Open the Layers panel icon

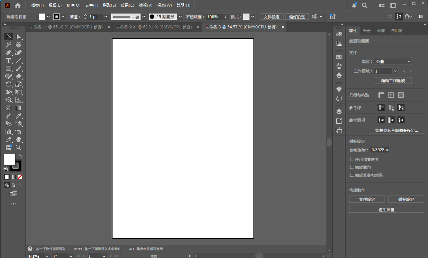click(x=339, y=112)
